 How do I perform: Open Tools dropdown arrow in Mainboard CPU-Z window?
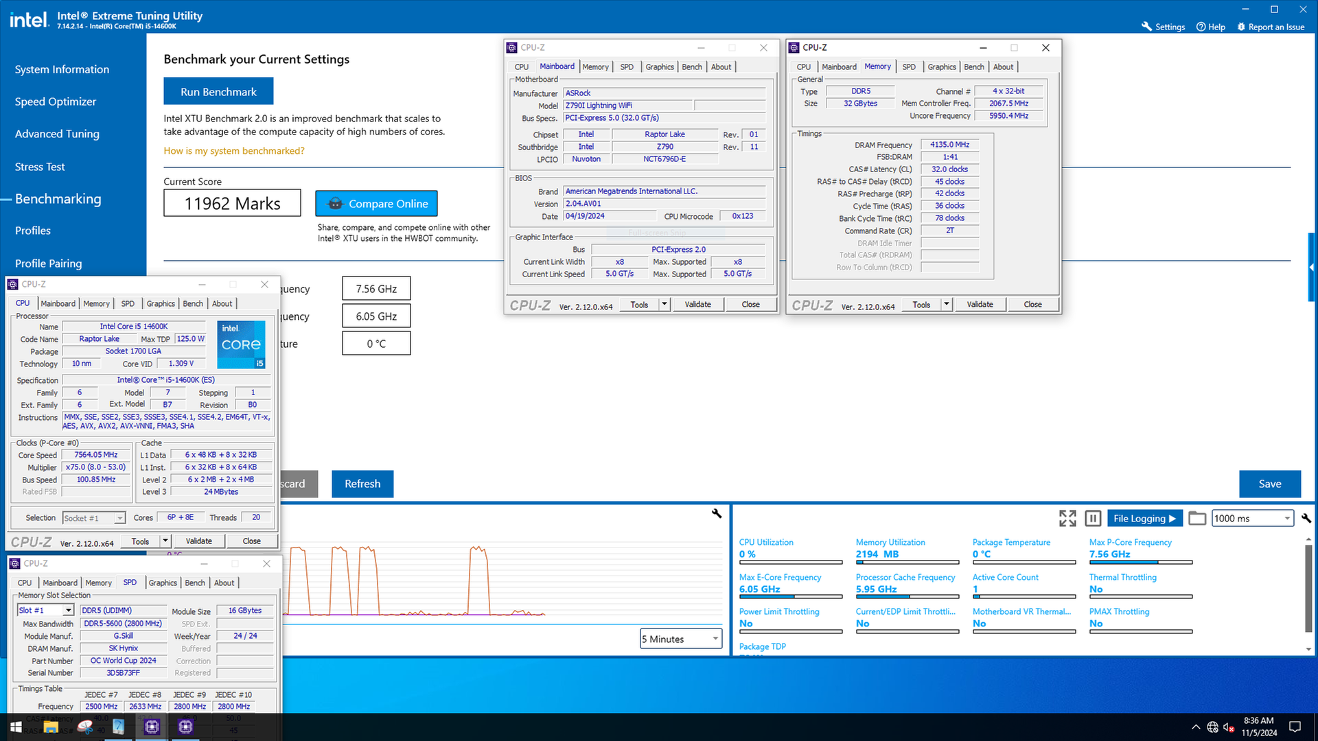664,304
